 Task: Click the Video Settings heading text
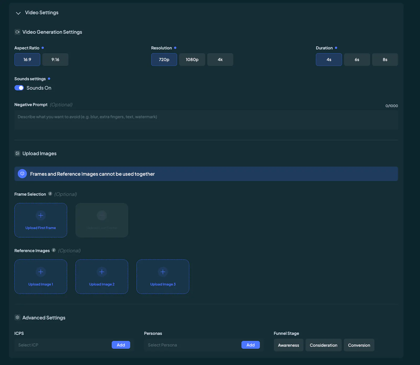coord(42,13)
